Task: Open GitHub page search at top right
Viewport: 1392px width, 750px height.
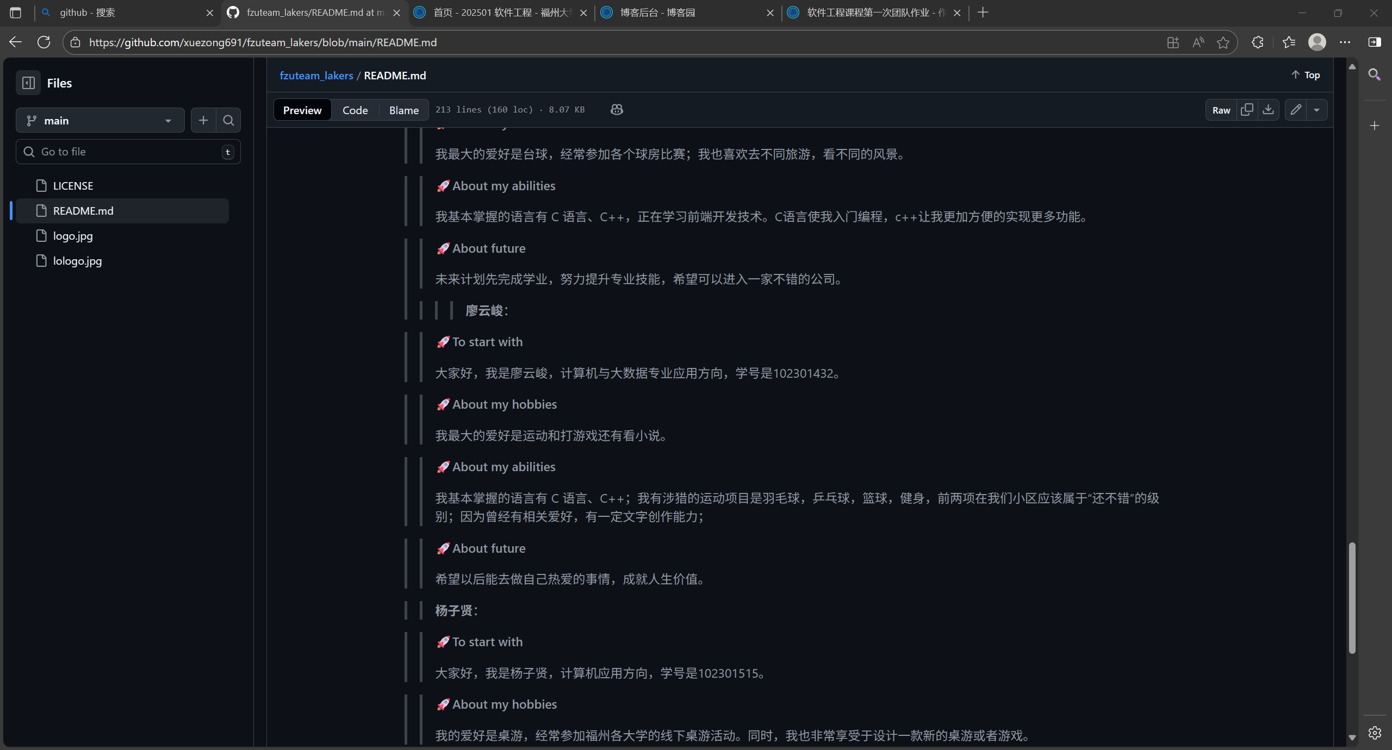Action: (x=1374, y=75)
